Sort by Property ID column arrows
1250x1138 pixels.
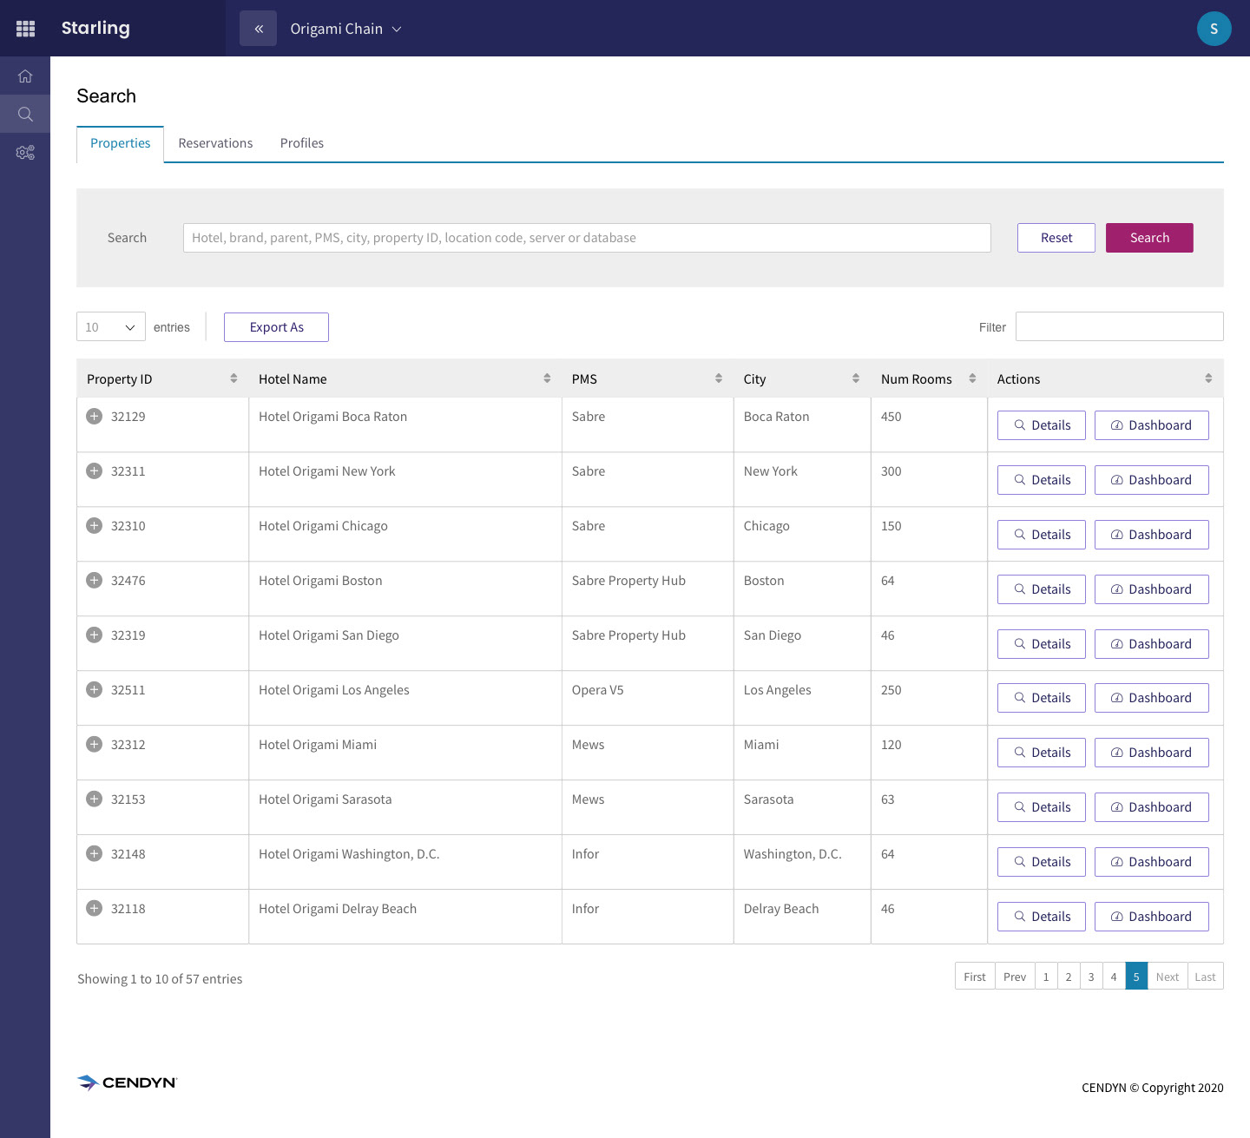[x=234, y=378]
